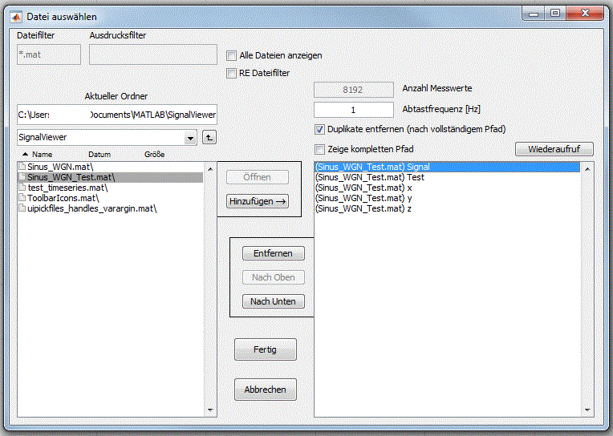This screenshot has width=613, height=436.
Task: Toggle the 'RE Dateifilter' checkbox
Action: pyautogui.click(x=232, y=73)
